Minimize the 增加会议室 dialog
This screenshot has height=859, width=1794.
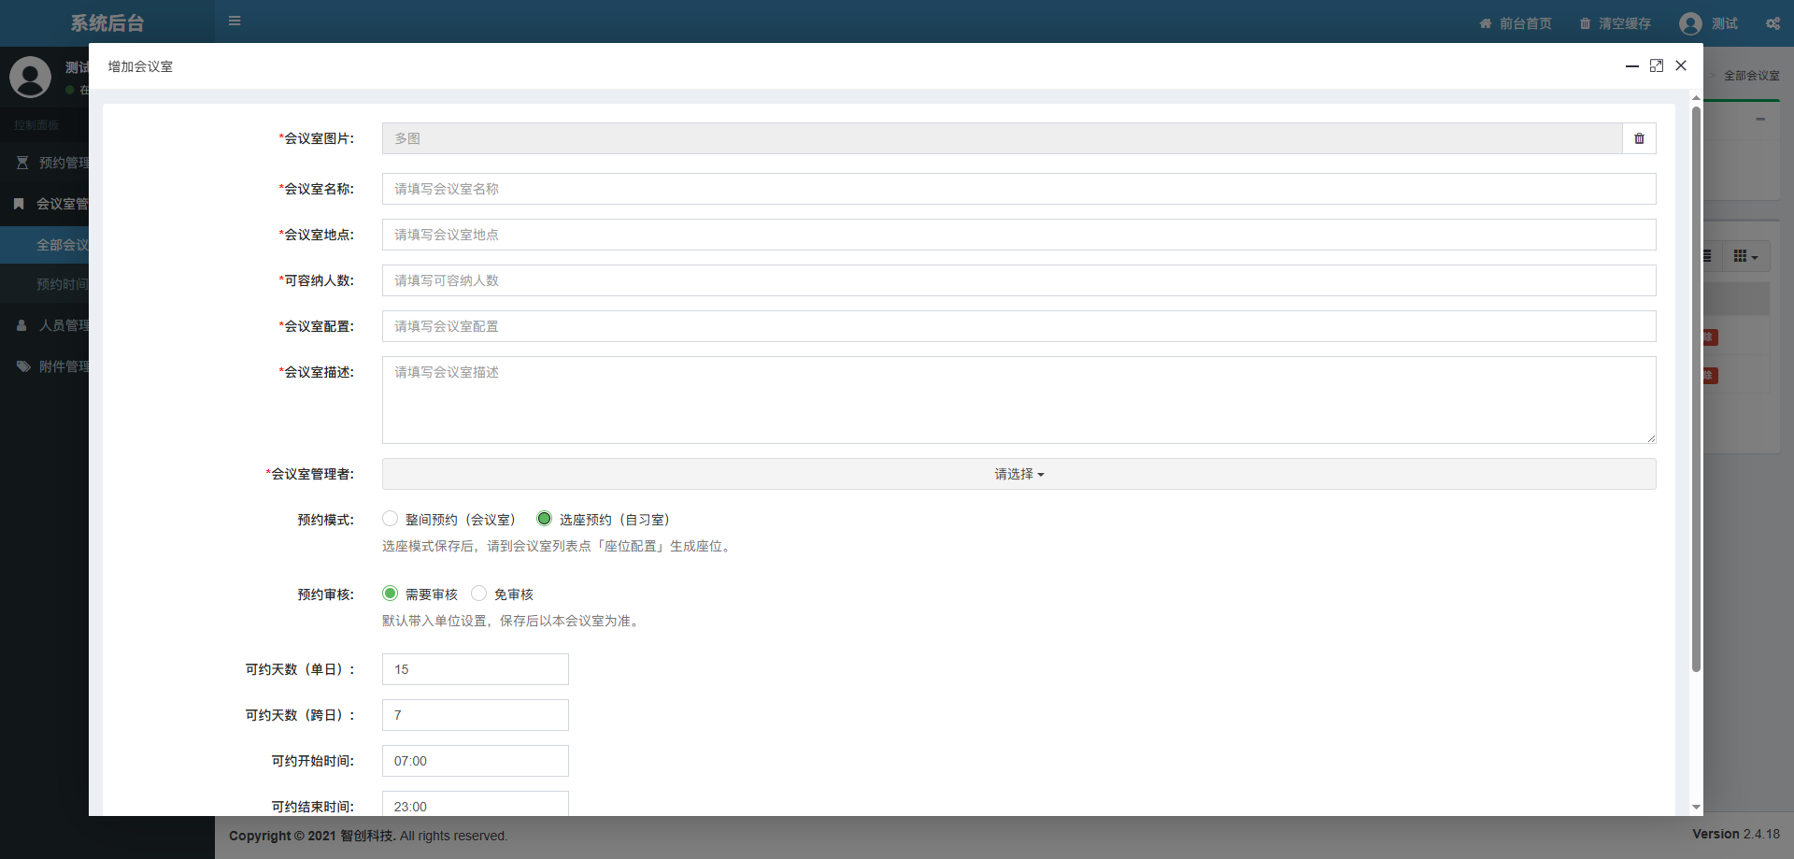1632,65
